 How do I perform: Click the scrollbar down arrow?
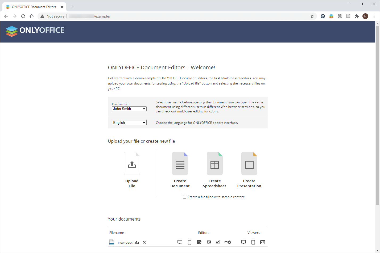[377, 250]
